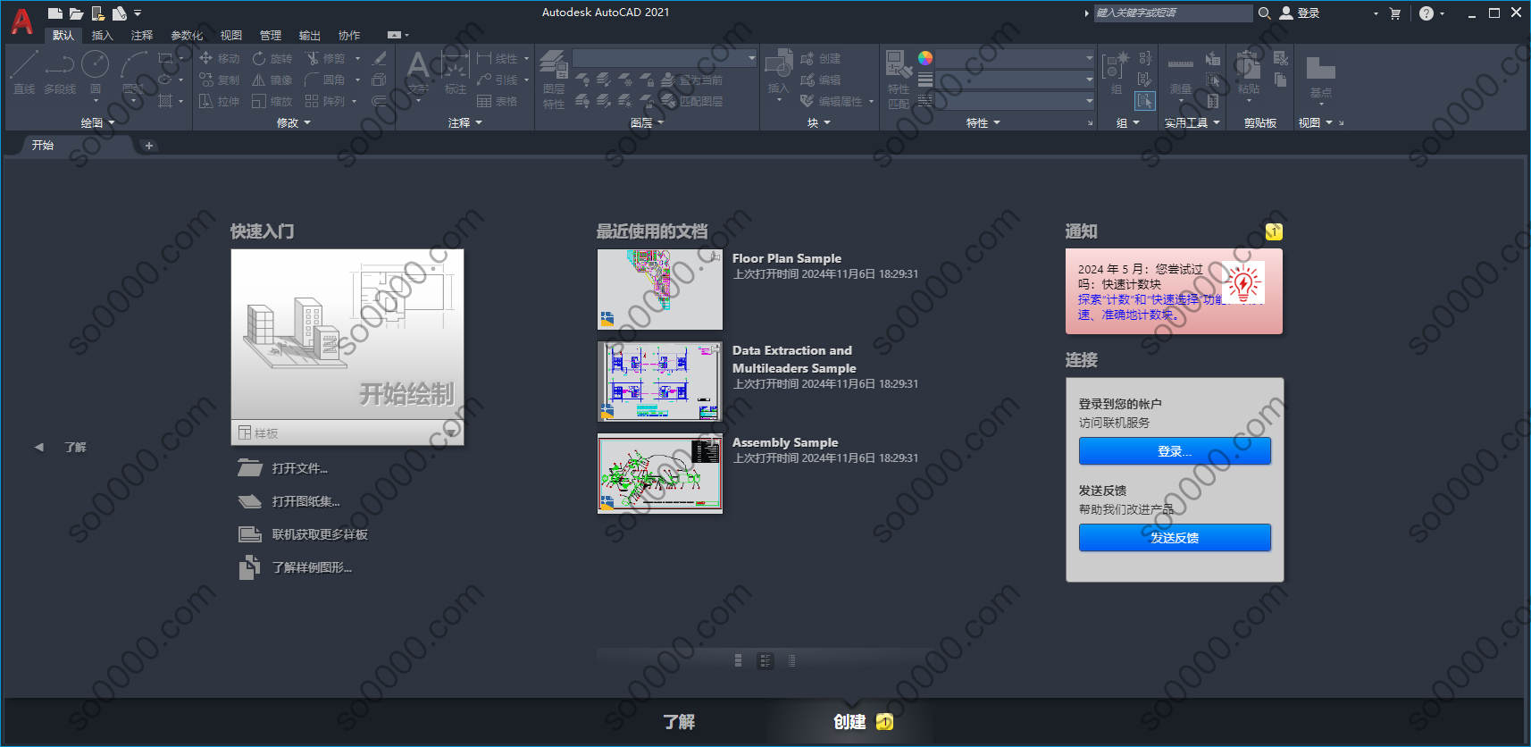Select the Scale (缩放) tool
Image resolution: width=1531 pixels, height=747 pixels.
tap(272, 101)
